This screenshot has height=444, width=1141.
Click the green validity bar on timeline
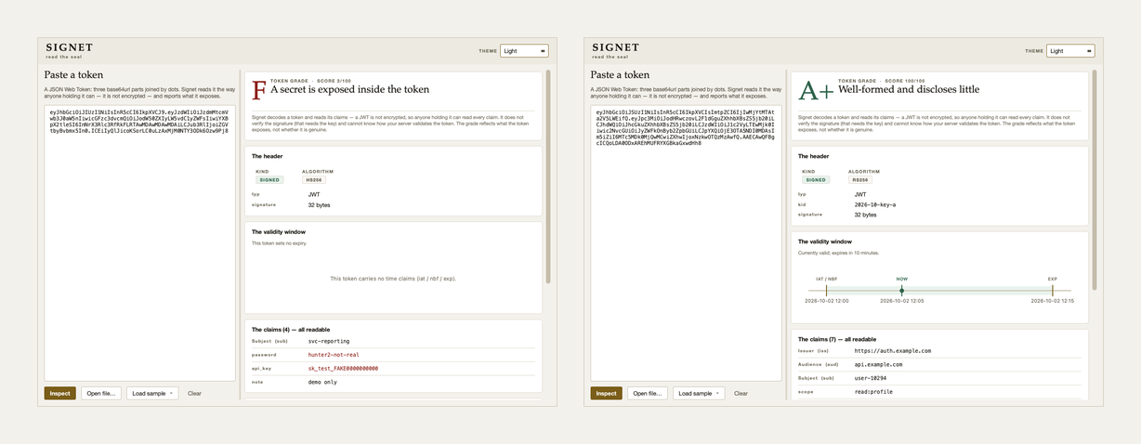[x=939, y=291]
